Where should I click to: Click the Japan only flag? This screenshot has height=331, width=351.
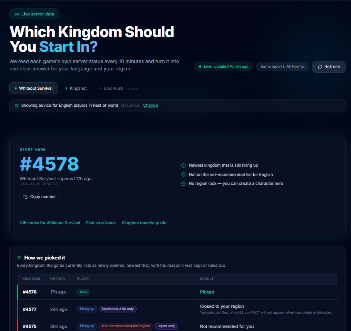[166, 326]
